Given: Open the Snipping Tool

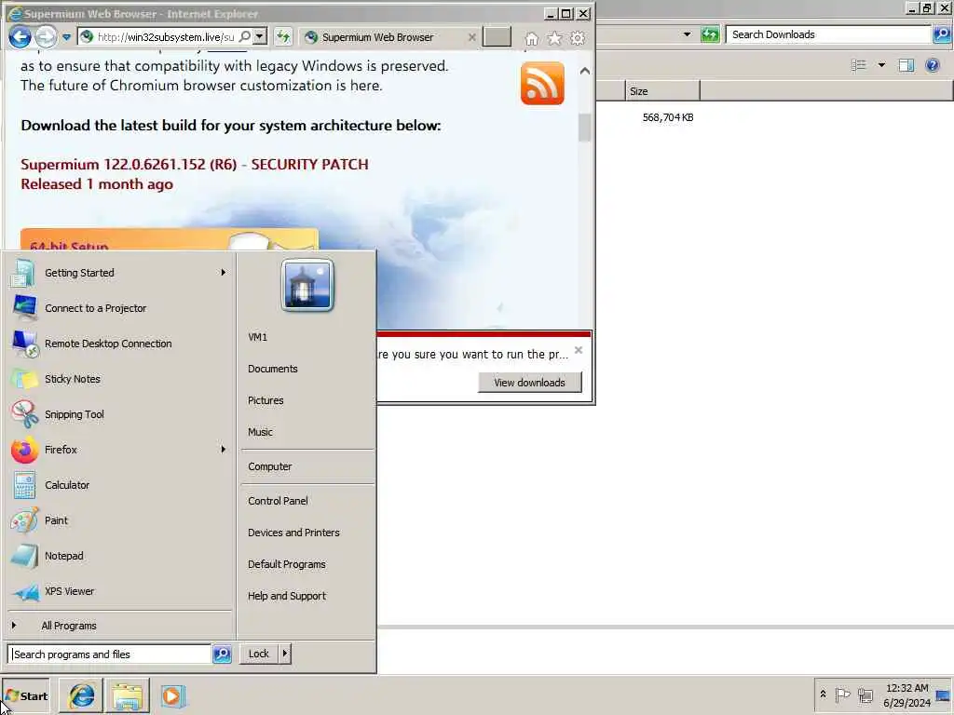Looking at the screenshot, I should 118,414.
